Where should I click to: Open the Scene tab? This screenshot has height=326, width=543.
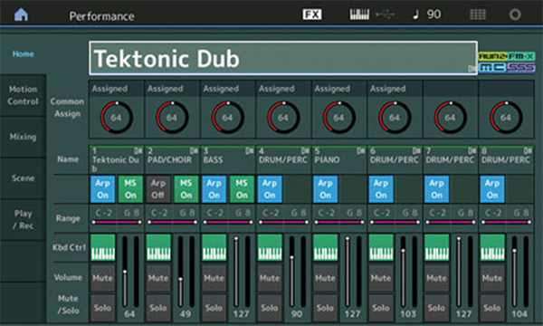pyautogui.click(x=23, y=178)
